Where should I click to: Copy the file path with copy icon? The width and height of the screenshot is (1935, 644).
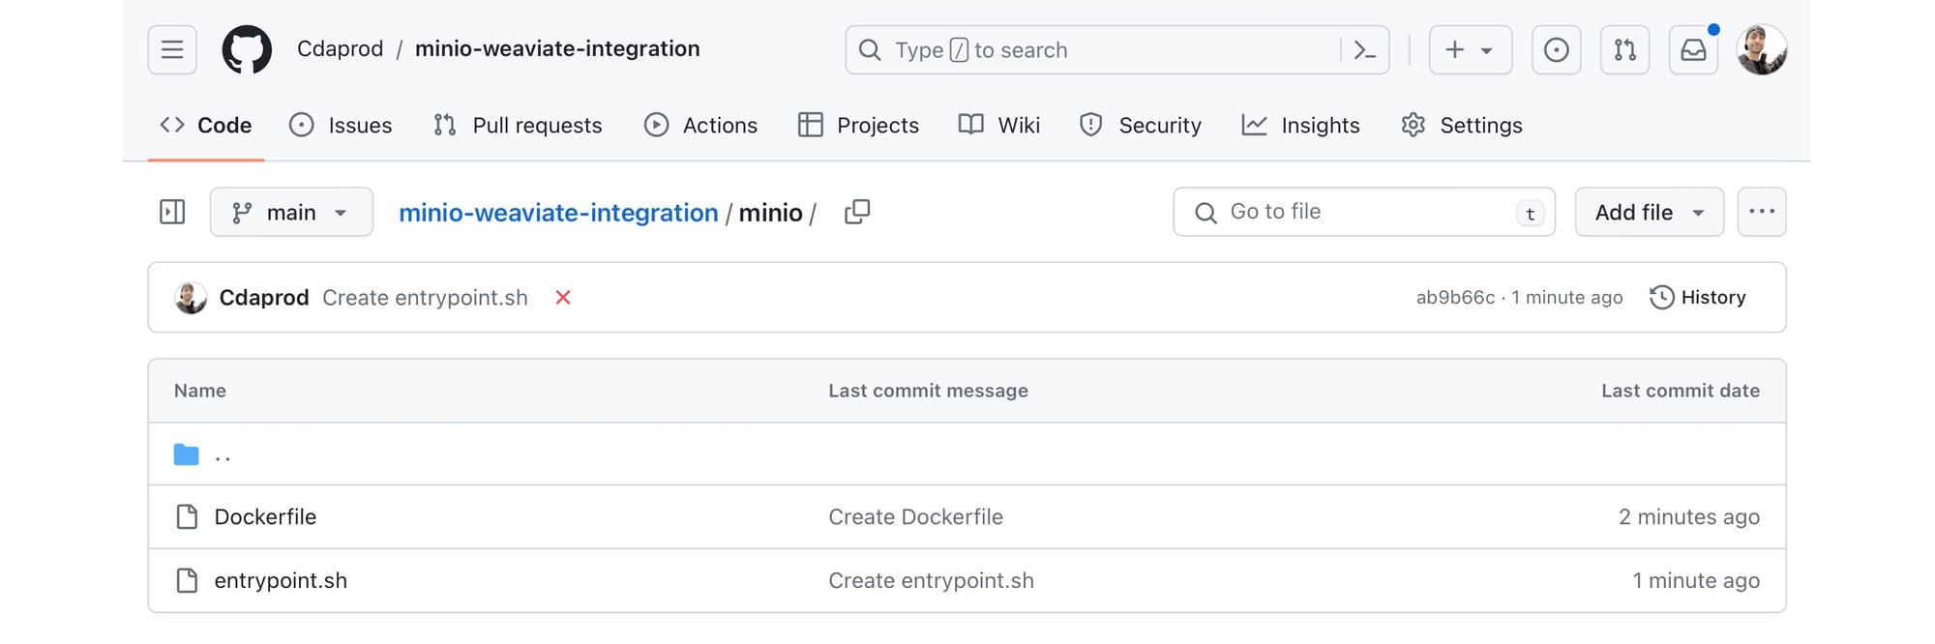coord(857,212)
